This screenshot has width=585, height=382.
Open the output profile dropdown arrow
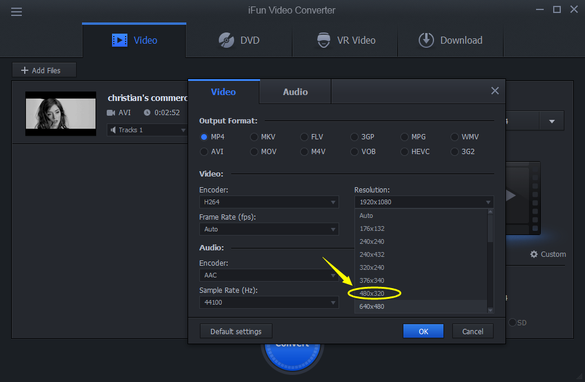[x=552, y=121]
